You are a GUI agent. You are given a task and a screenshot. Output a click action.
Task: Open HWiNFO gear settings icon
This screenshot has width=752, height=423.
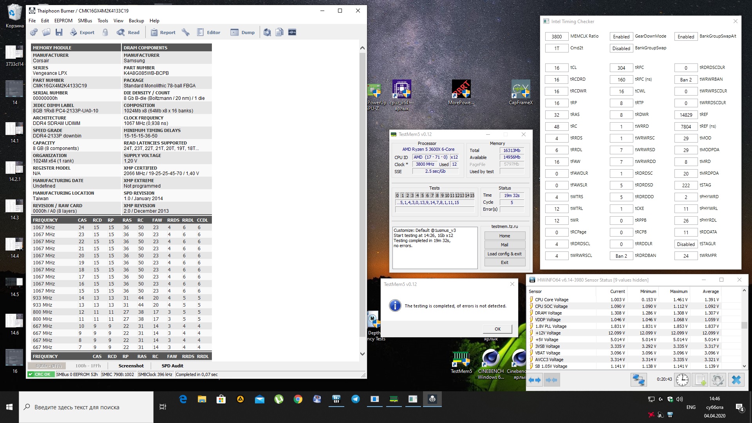tap(718, 380)
